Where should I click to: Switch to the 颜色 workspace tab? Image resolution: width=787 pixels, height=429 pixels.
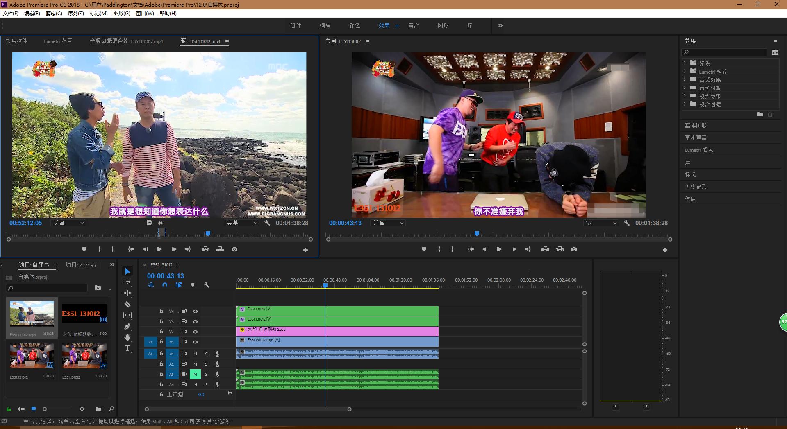coord(355,25)
